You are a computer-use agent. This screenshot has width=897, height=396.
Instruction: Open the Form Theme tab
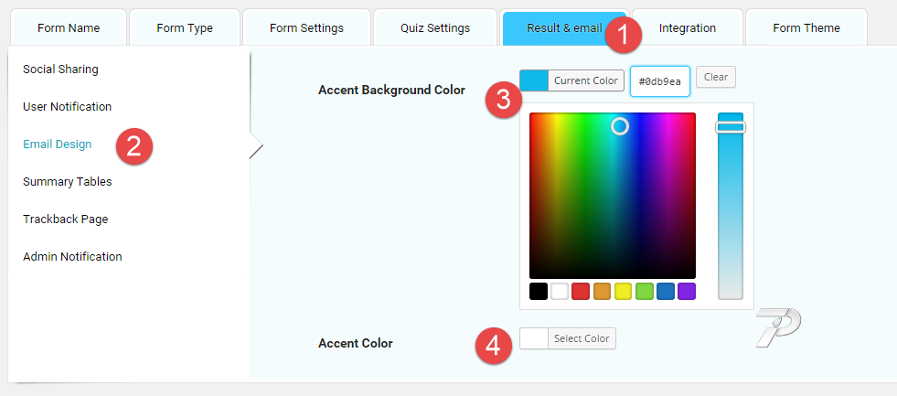point(806,27)
